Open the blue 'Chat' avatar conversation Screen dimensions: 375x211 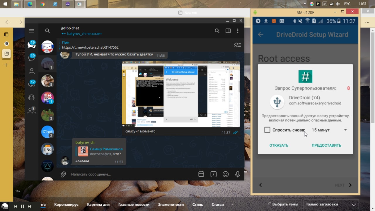coord(47,132)
